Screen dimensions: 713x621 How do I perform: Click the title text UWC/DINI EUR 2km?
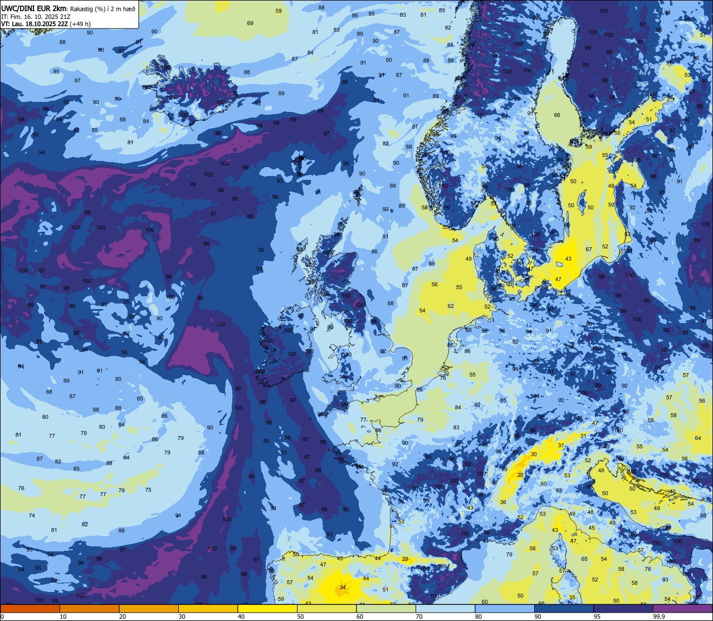coord(34,8)
